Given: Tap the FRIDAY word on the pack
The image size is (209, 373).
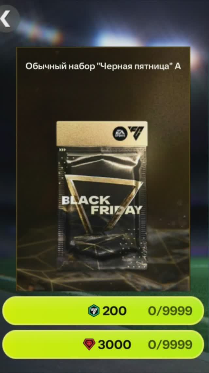Looking at the screenshot, I should (117, 210).
